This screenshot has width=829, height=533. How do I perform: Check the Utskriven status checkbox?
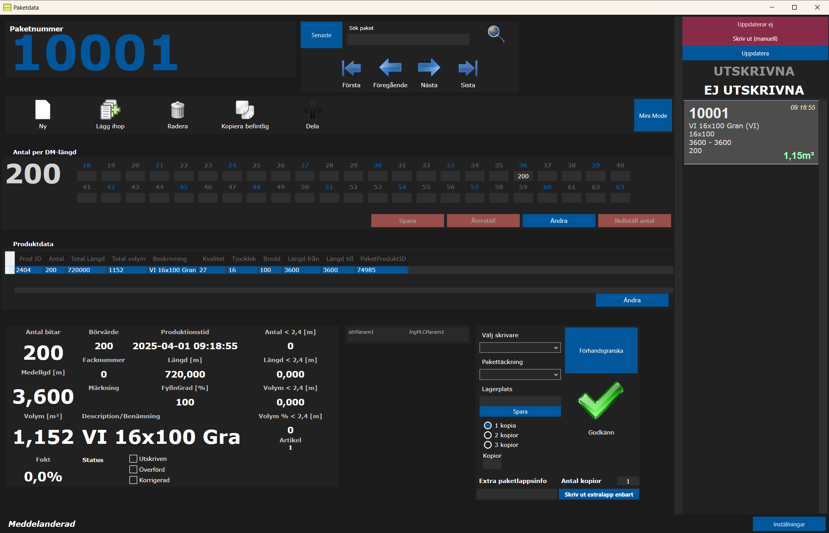click(133, 459)
